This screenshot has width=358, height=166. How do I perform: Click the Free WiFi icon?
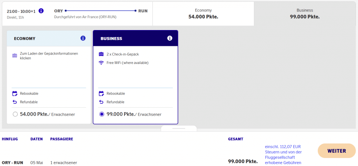pos(101,63)
